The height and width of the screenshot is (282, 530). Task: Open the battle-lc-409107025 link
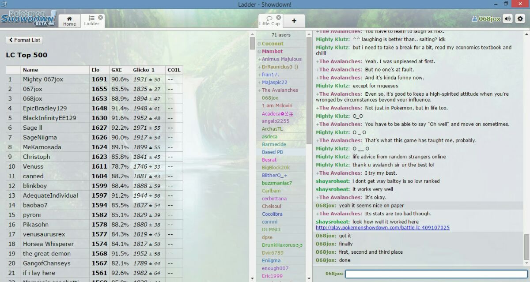point(382,228)
